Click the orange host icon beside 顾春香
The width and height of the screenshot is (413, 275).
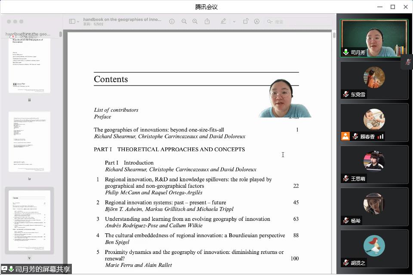pyautogui.click(x=345, y=136)
